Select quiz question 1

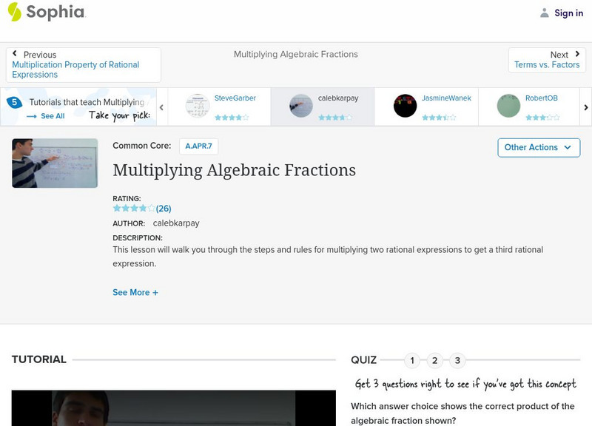pos(412,361)
